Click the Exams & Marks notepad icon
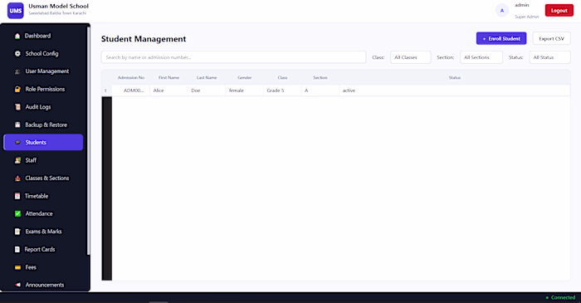 click(17, 232)
